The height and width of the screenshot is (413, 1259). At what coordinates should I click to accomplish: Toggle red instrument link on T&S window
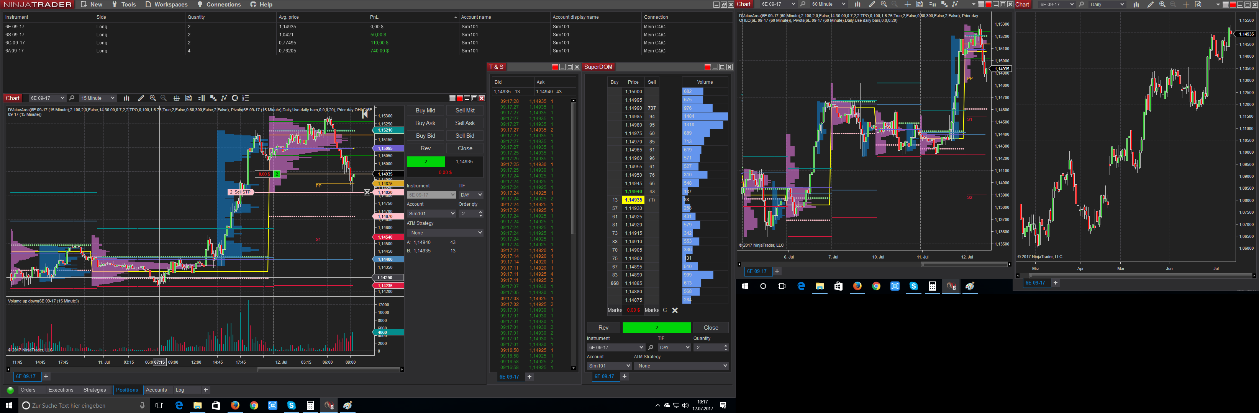[555, 67]
